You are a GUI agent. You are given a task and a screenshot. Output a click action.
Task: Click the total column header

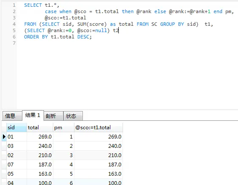[x=40, y=128]
